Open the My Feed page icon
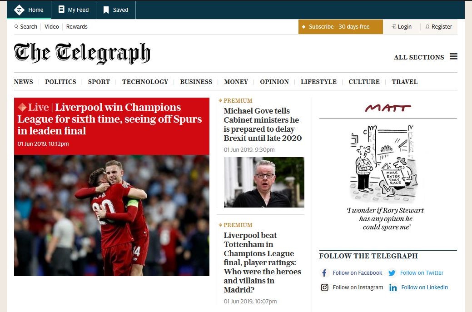The image size is (472, 312). pyautogui.click(x=61, y=10)
